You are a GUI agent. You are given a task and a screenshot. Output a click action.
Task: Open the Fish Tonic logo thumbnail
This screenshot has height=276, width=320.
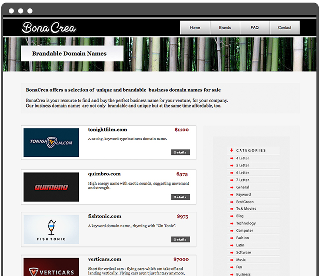51,229
